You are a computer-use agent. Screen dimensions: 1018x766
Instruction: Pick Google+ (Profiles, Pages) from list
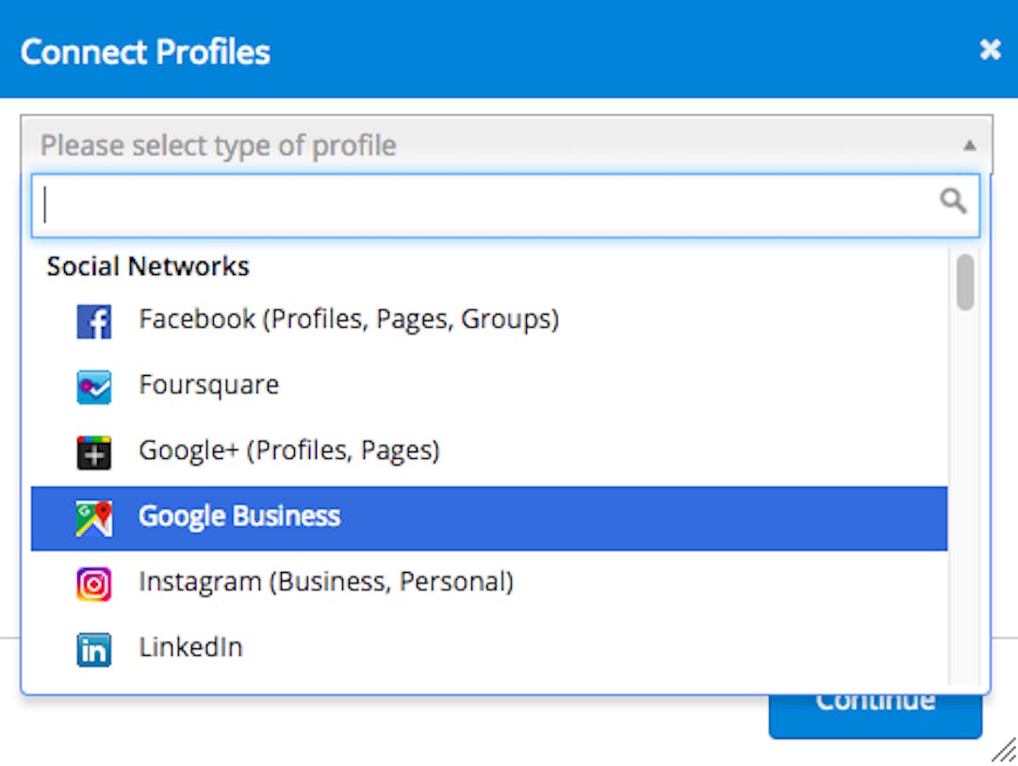coord(489,452)
